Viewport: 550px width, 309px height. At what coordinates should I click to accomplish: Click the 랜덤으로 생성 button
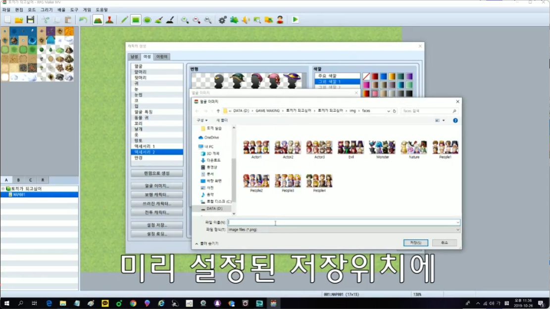point(157,174)
